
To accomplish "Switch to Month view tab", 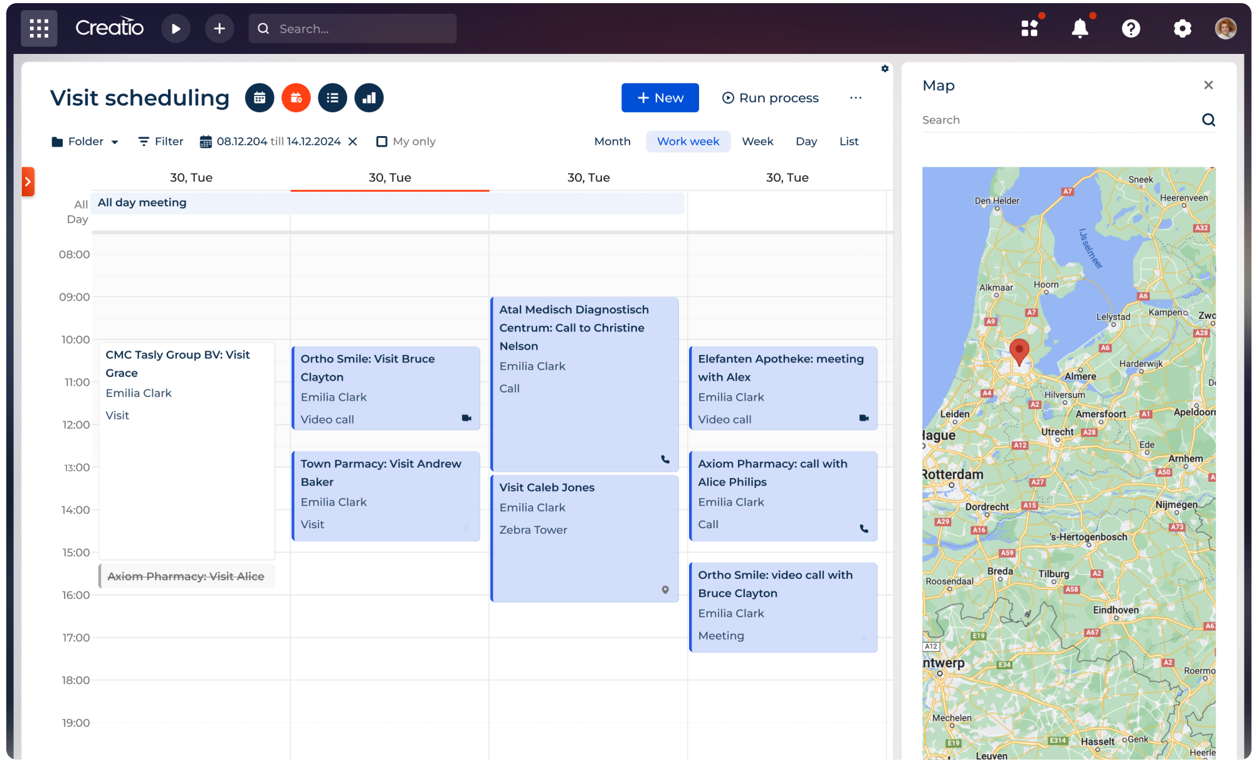I will (x=612, y=142).
